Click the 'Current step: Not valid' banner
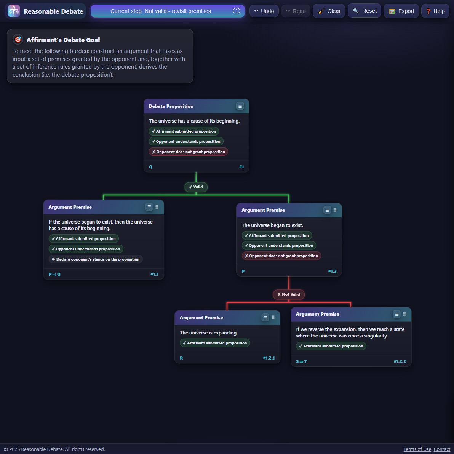Viewport: 454px width, 454px height. pyautogui.click(x=164, y=11)
